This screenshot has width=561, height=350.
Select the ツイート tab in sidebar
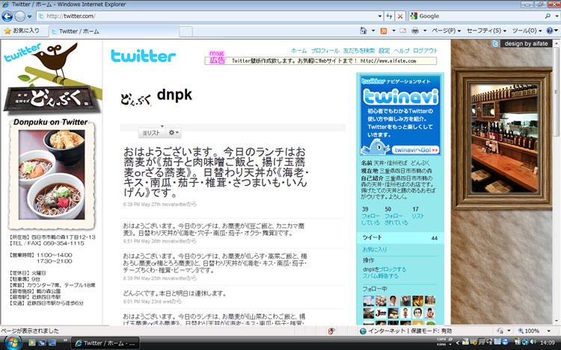400,237
